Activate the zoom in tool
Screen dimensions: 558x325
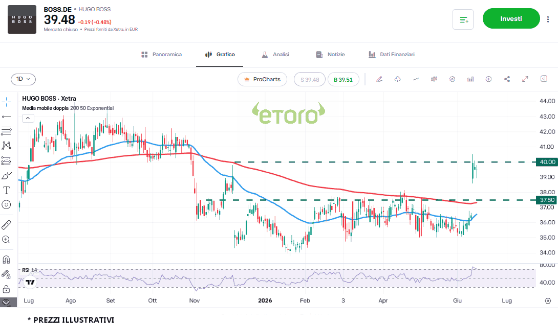click(x=7, y=239)
